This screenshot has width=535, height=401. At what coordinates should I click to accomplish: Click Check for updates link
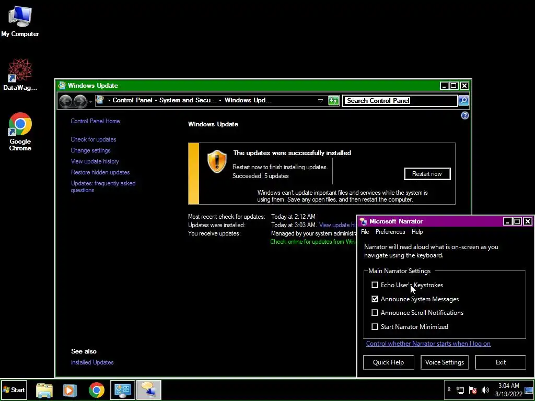pos(94,139)
